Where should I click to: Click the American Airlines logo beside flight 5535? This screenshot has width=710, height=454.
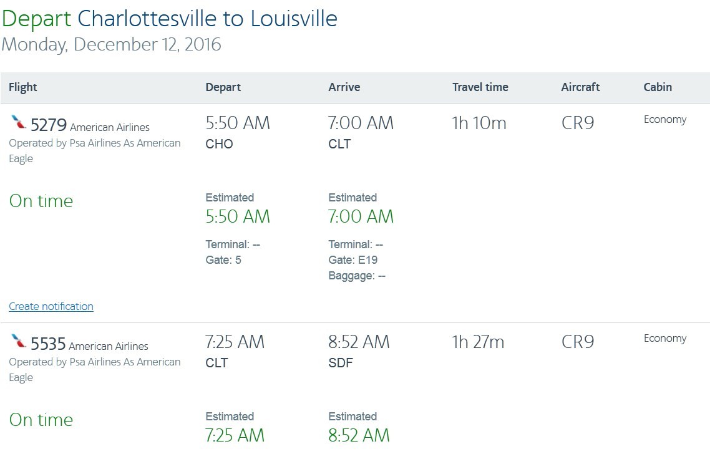point(18,341)
